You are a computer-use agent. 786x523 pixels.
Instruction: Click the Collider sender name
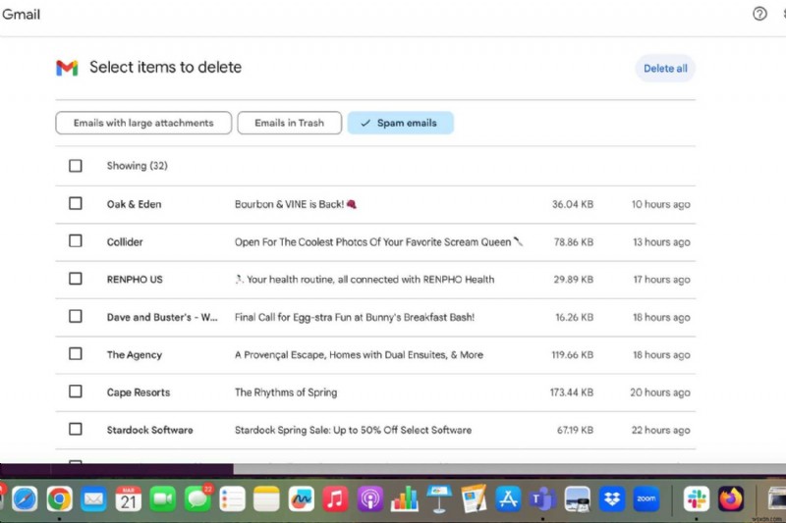click(125, 241)
